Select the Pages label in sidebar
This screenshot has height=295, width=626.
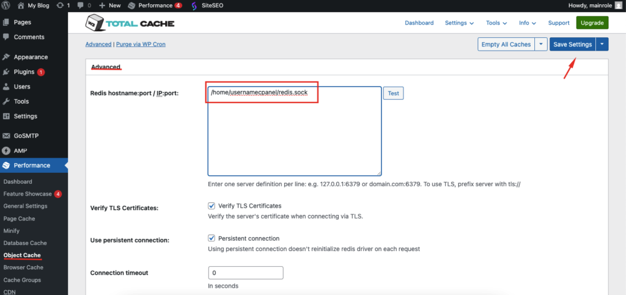(x=23, y=23)
